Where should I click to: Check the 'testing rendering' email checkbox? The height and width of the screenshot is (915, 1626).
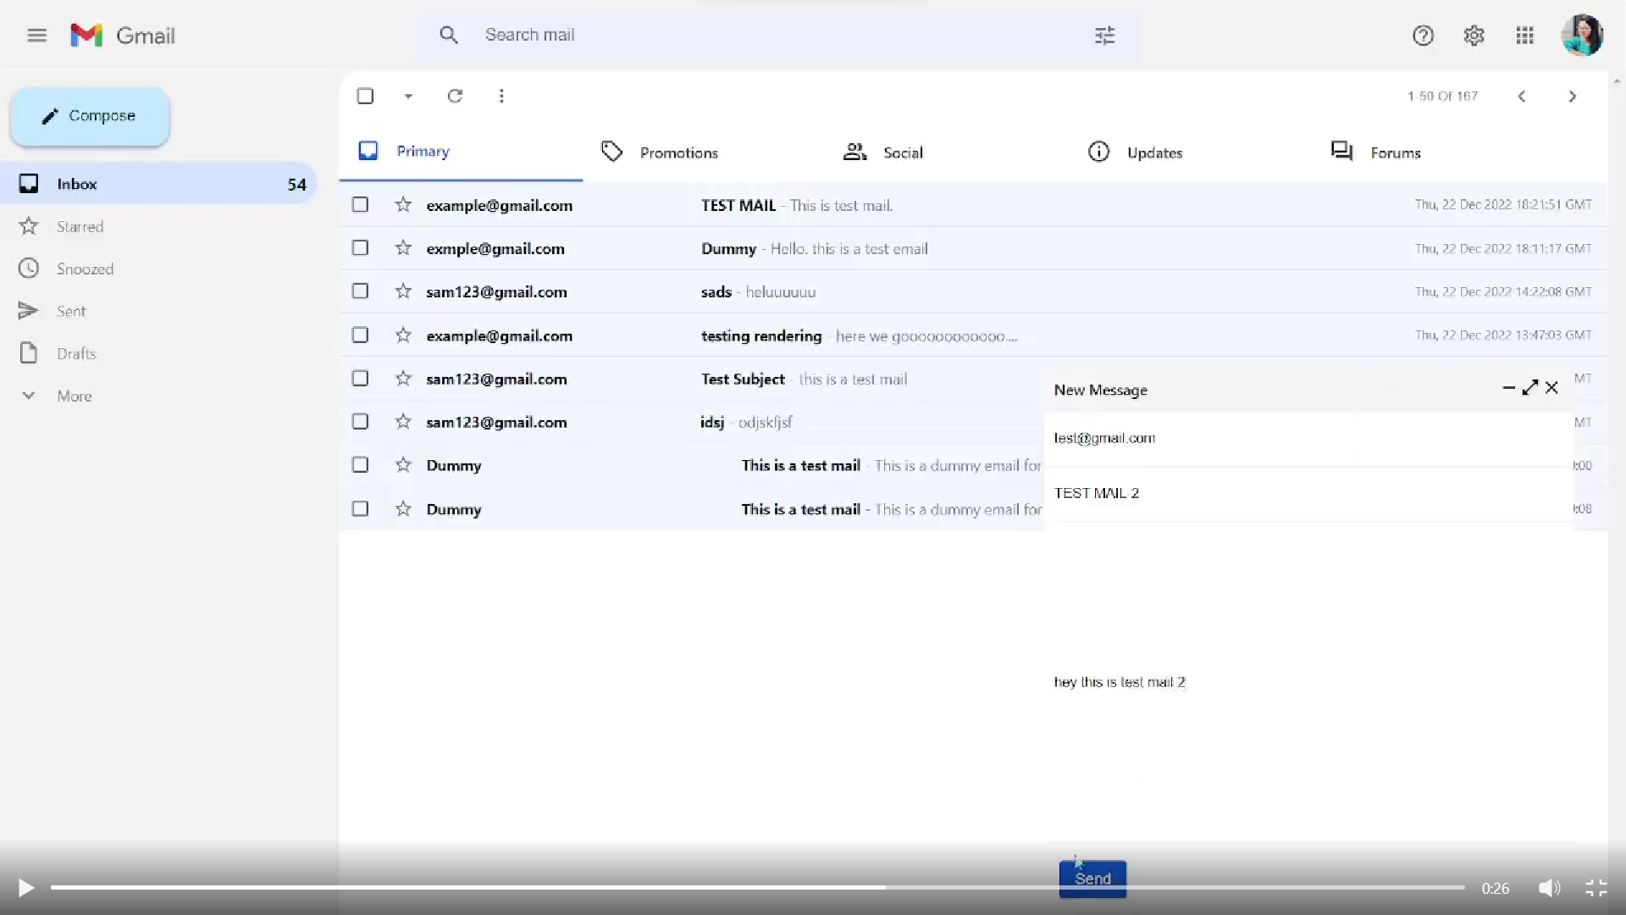click(360, 335)
